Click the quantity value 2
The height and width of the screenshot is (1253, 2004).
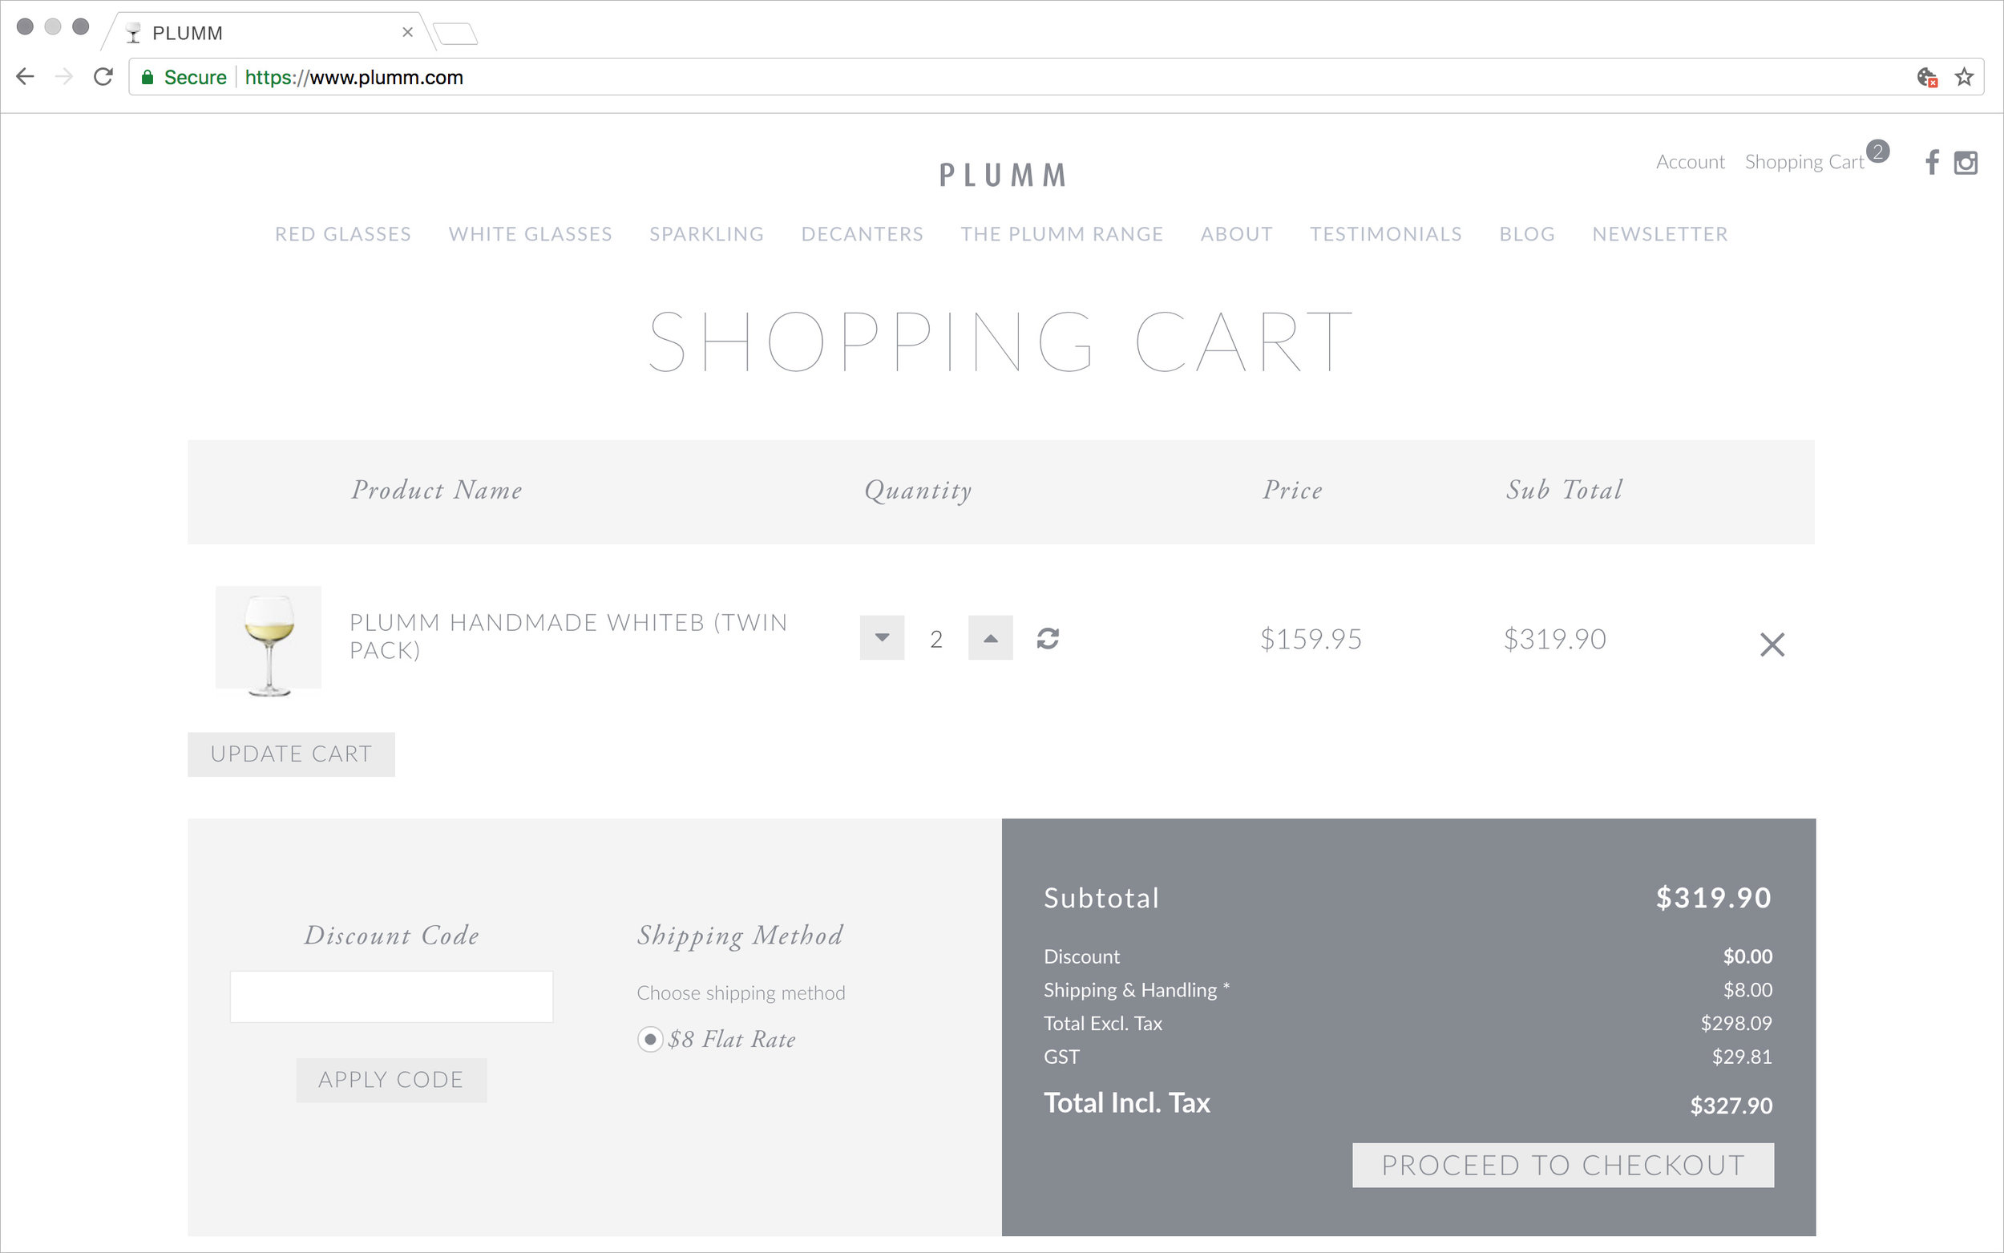(x=936, y=639)
